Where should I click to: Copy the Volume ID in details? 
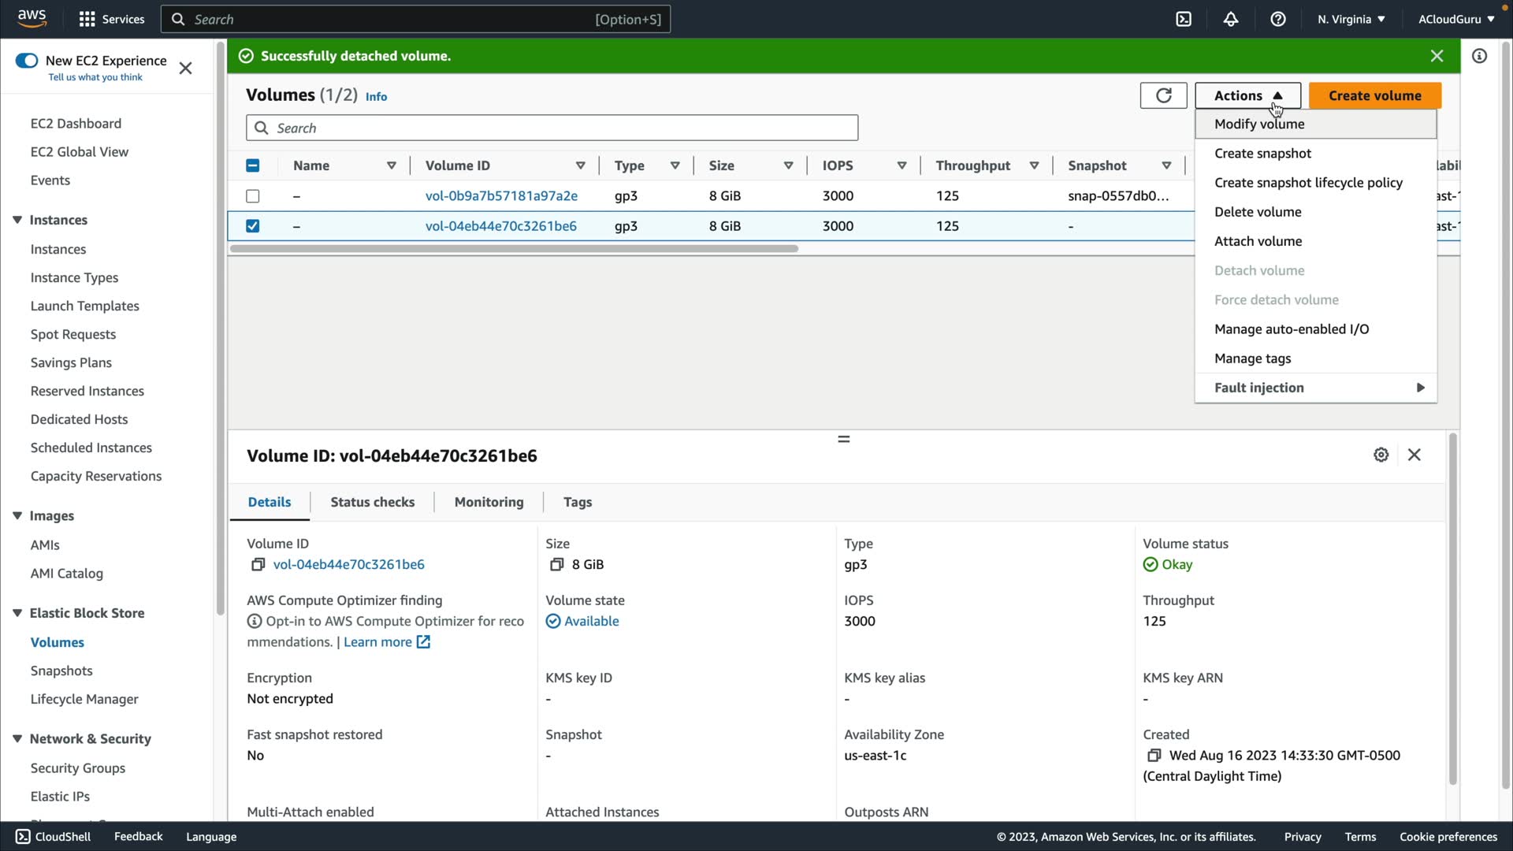click(x=258, y=564)
